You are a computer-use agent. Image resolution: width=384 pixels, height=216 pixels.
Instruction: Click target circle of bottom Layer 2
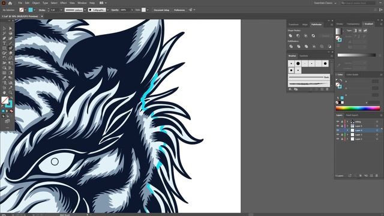[x=377, y=139]
